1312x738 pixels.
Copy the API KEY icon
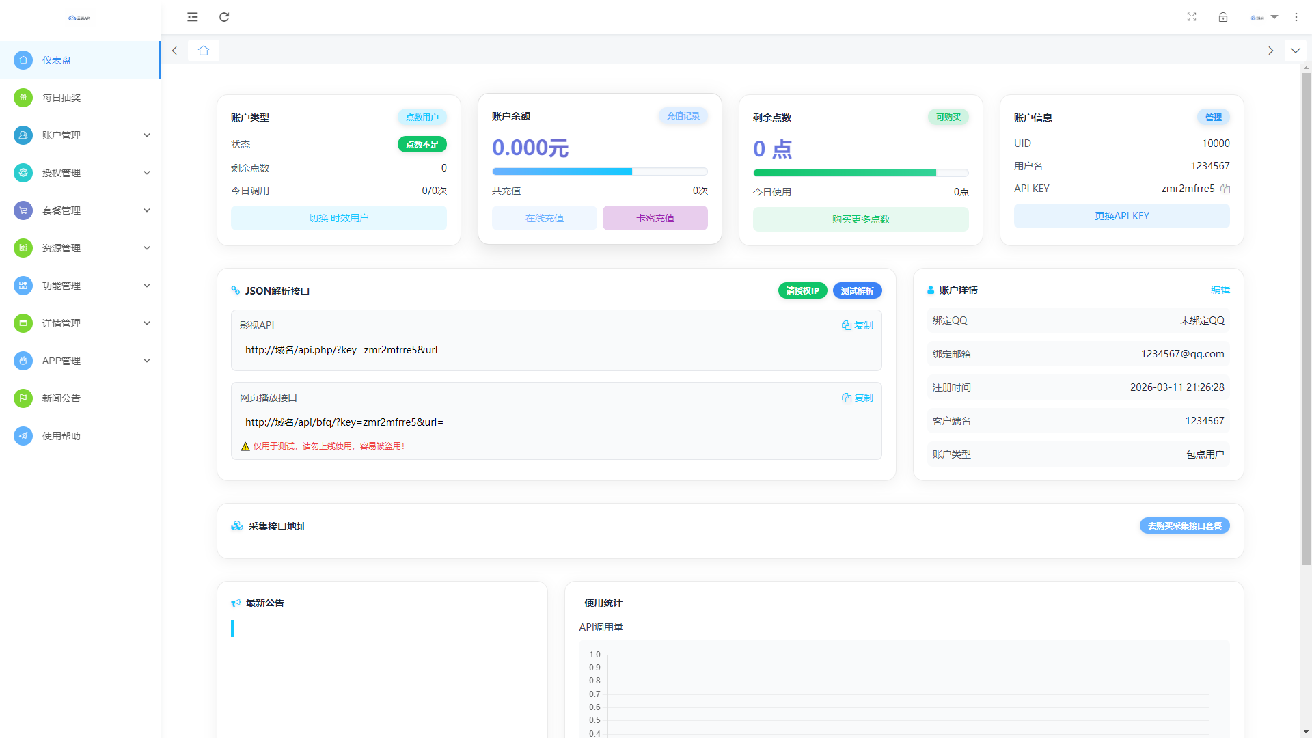coord(1225,189)
